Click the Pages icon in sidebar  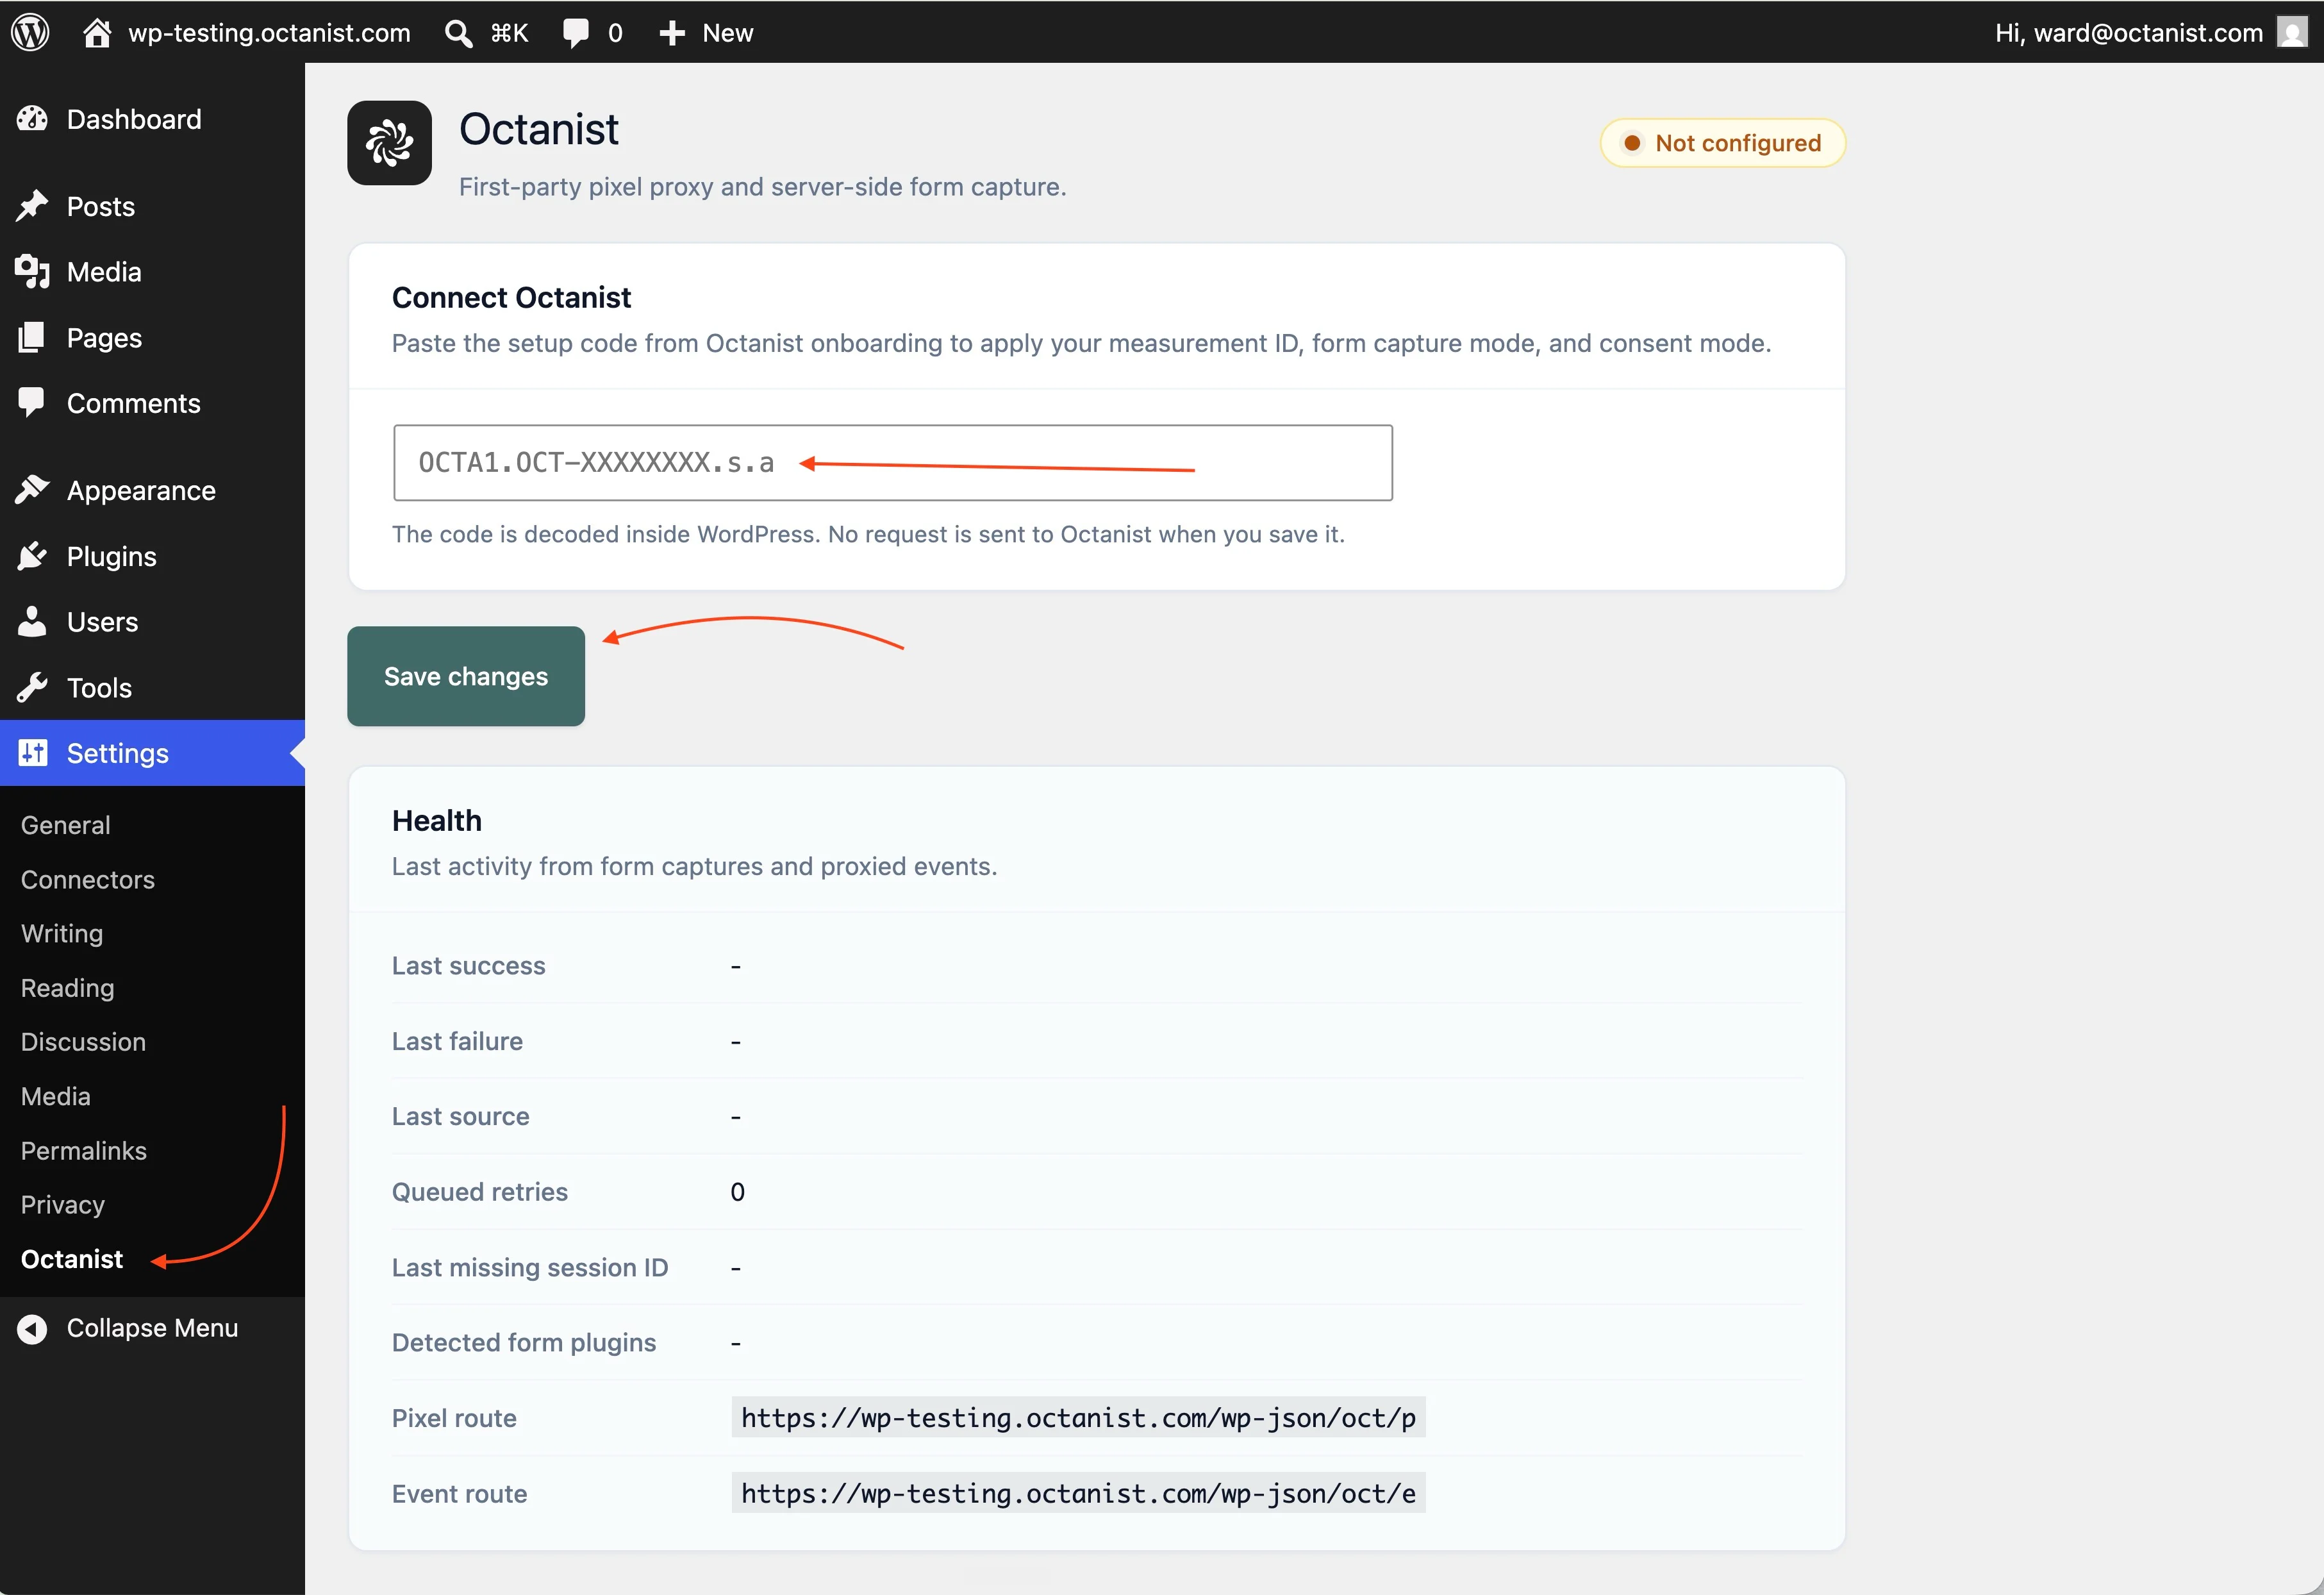click(32, 338)
